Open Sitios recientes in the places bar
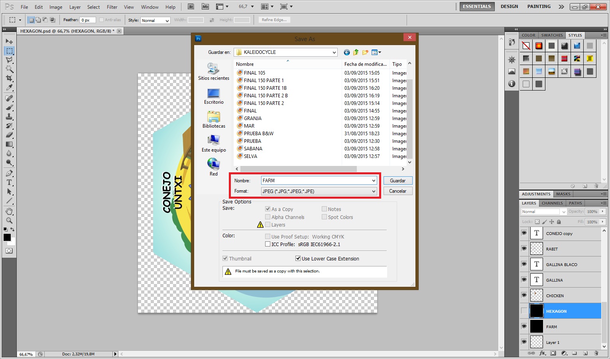The image size is (610, 359). coord(214,72)
